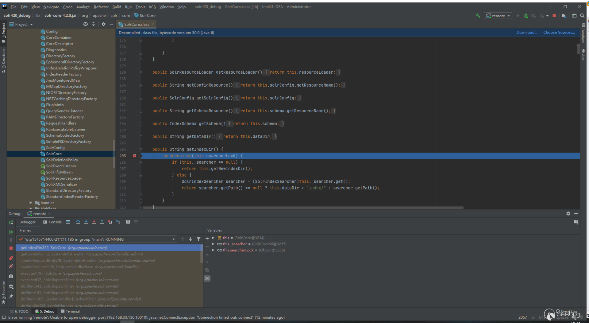Open View Breakpoints from debug sidebar
Screen dimensions: 589x323
[11, 258]
